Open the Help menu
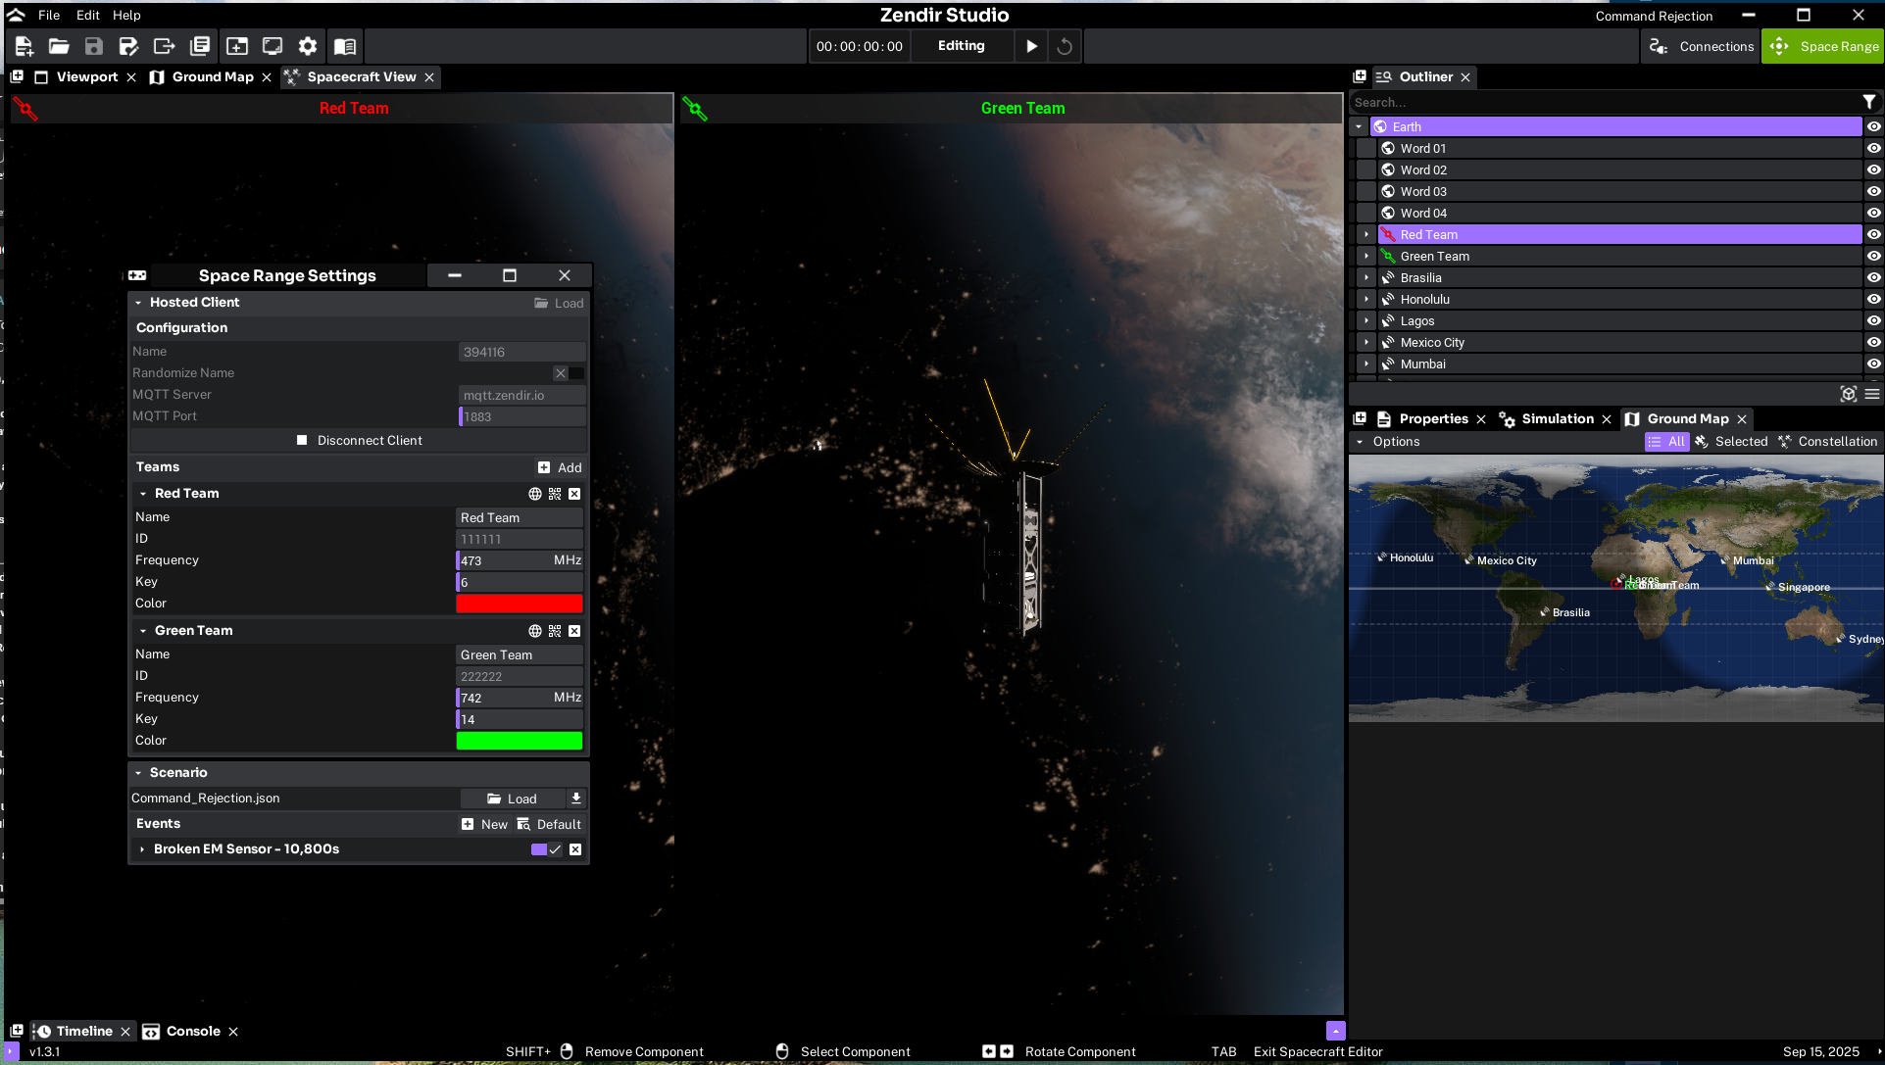1885x1065 pixels. point(126,15)
